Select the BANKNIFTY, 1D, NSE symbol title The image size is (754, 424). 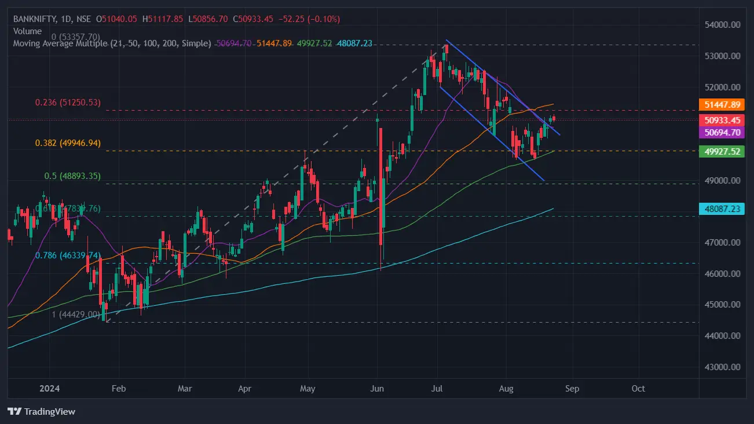pos(52,19)
